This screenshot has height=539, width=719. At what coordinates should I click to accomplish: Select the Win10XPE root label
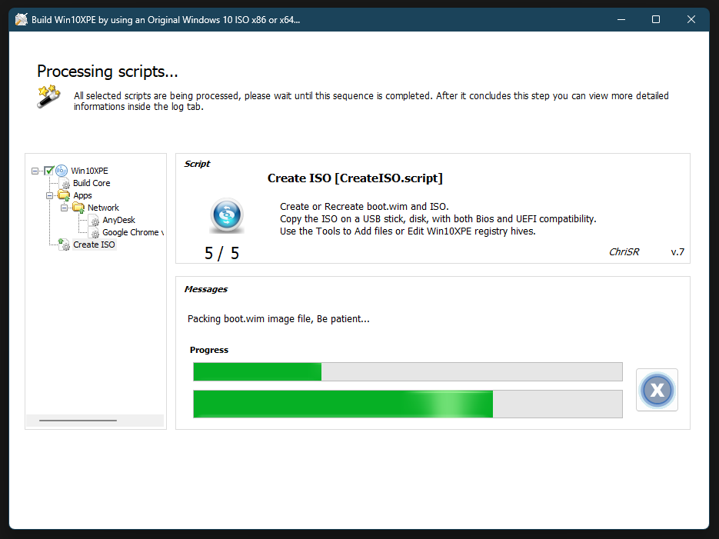click(89, 171)
